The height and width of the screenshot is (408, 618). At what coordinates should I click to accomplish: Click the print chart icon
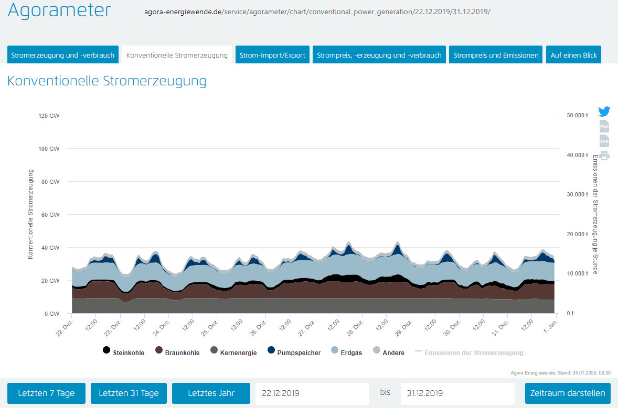[604, 155]
